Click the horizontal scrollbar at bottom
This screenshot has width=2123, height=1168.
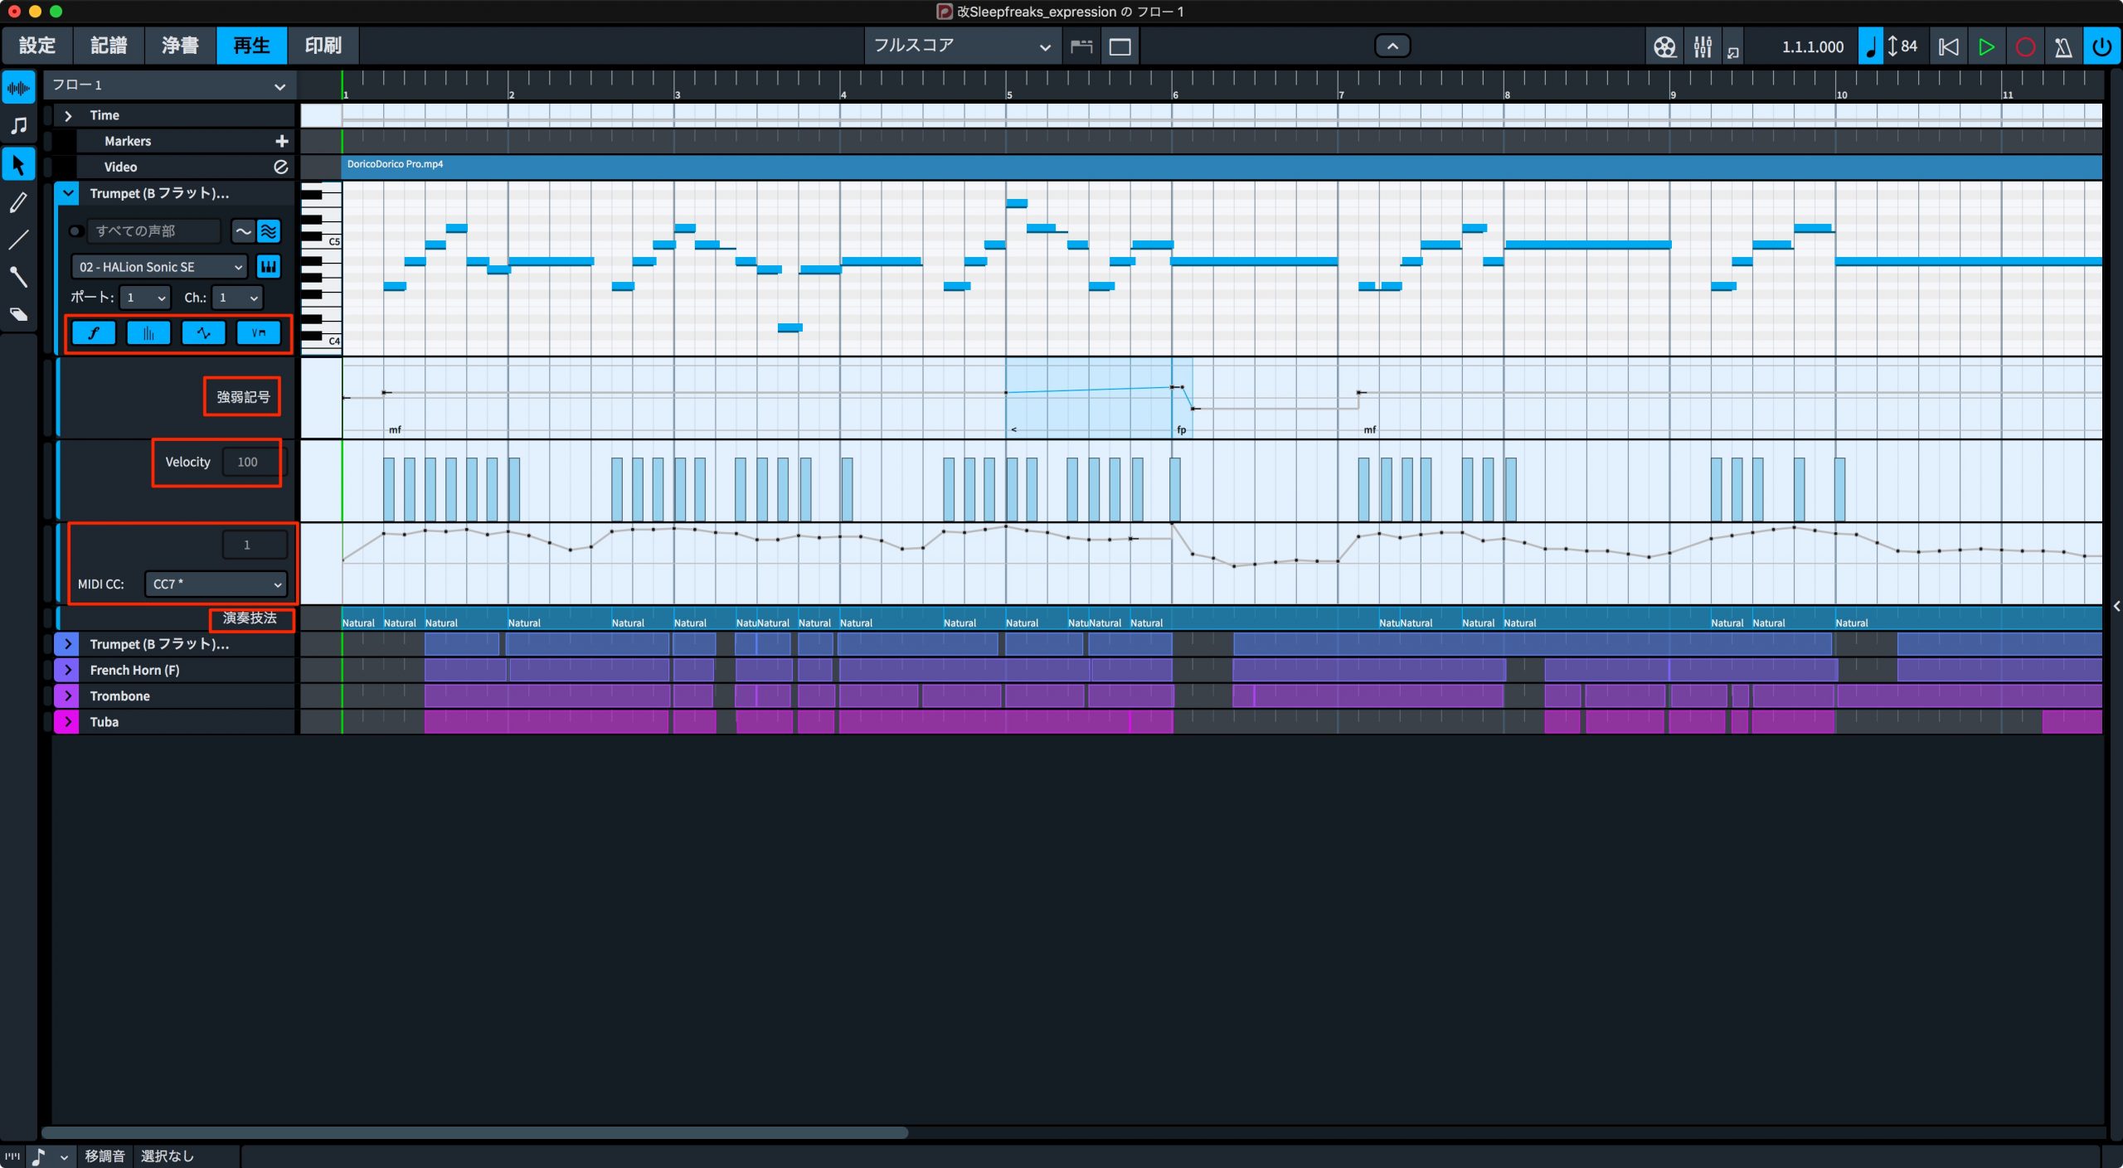pyautogui.click(x=475, y=1132)
